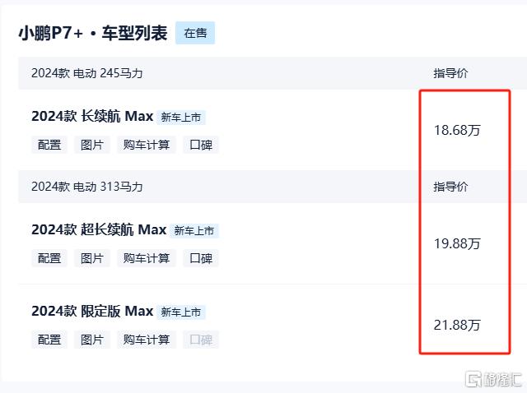Click 配置 under 限定版 Max

pos(49,340)
